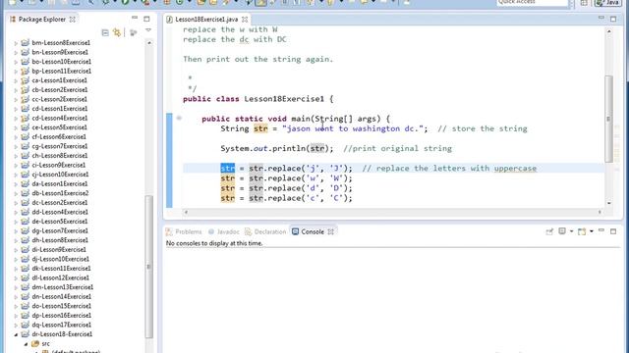Minimize the Package Explorer panel

tap(135, 18)
